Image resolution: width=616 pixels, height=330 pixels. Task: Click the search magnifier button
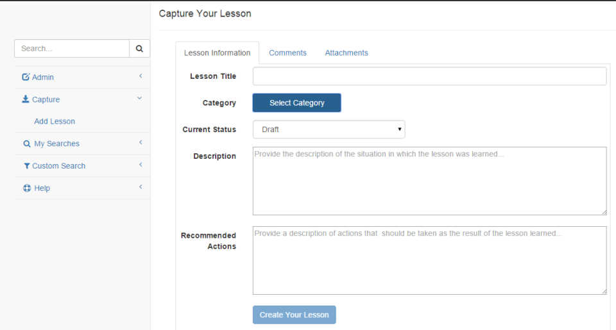pos(139,49)
